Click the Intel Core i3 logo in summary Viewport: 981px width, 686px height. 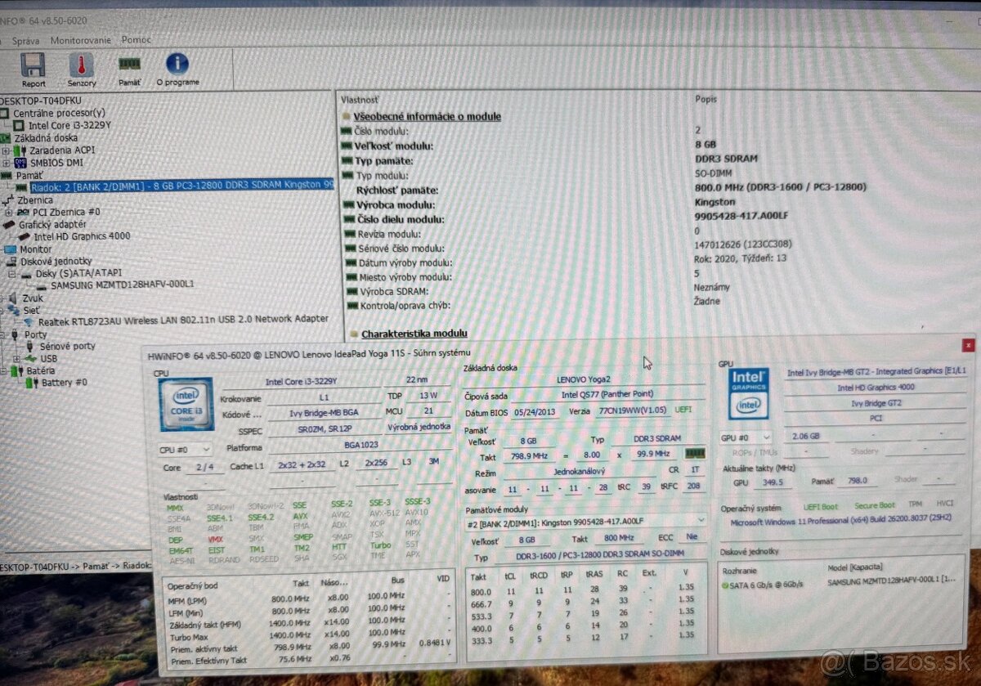click(x=186, y=404)
